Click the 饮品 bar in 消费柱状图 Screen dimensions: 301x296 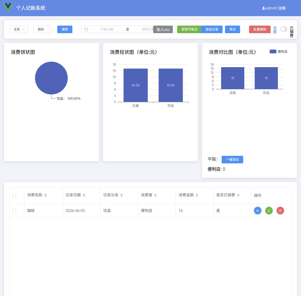pos(171,85)
